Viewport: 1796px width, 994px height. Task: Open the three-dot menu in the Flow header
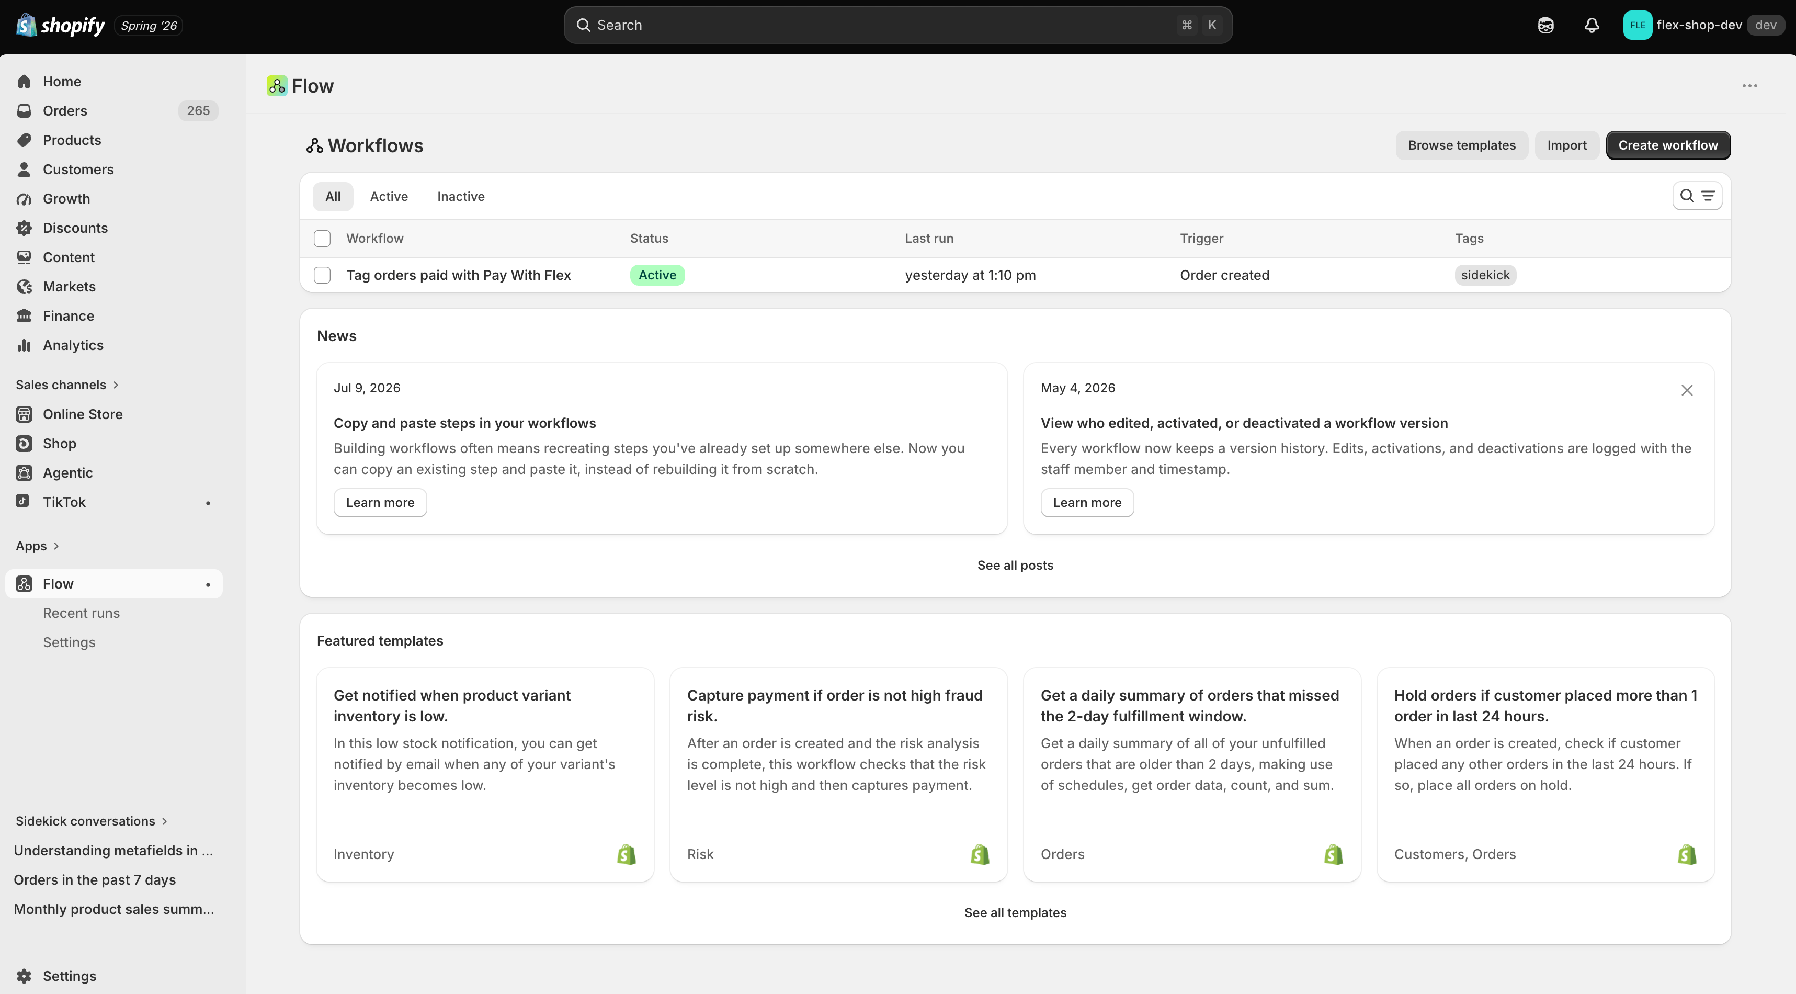[1749, 86]
